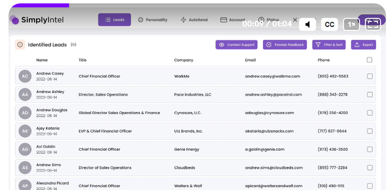Click the AS avatar

click(x=25, y=168)
